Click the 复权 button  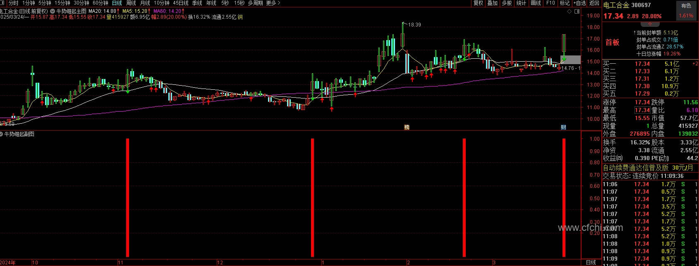479,3
